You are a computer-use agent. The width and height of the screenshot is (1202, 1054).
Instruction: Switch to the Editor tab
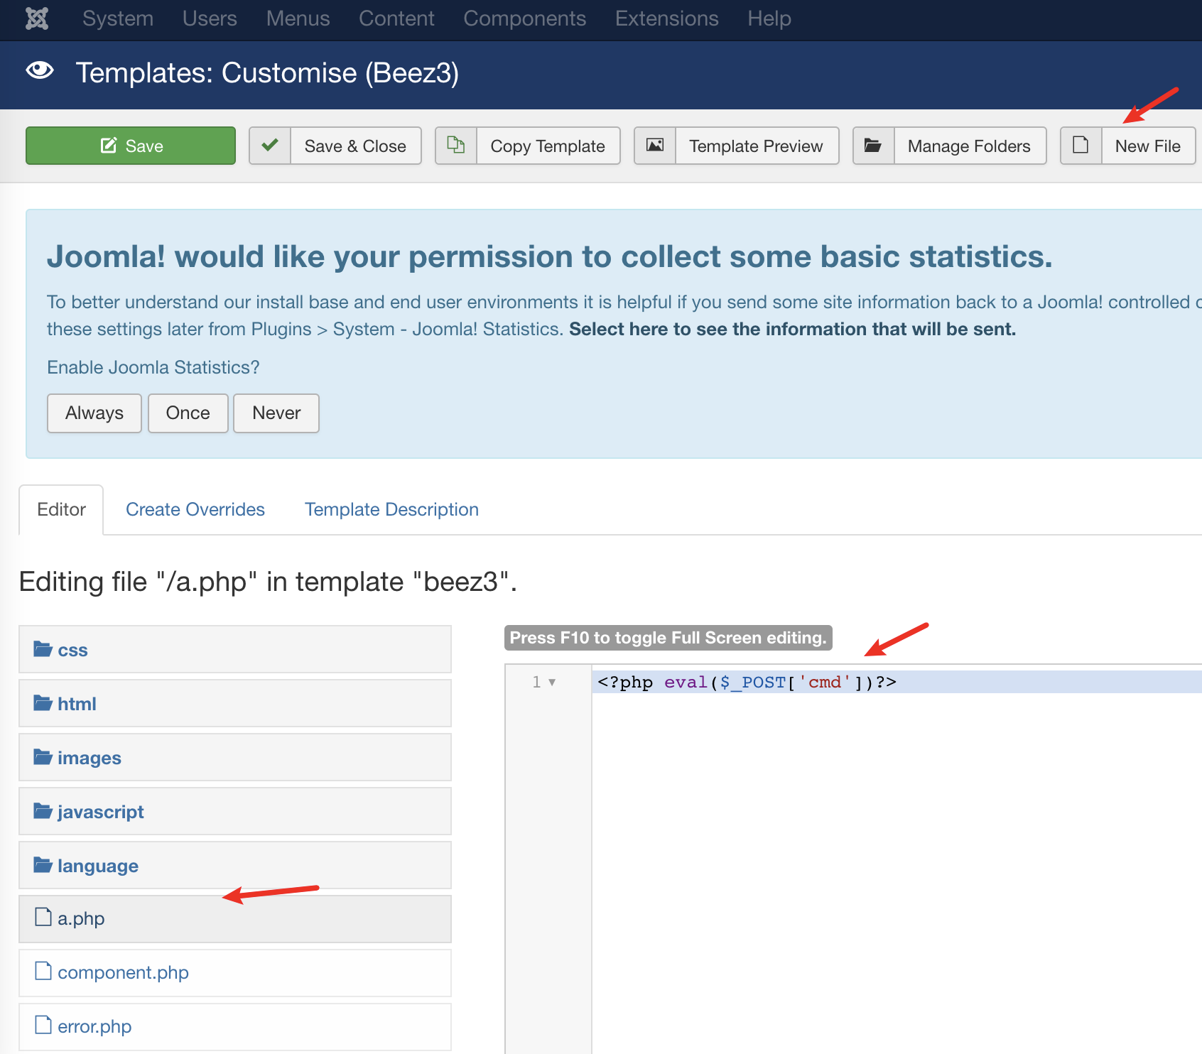point(61,509)
